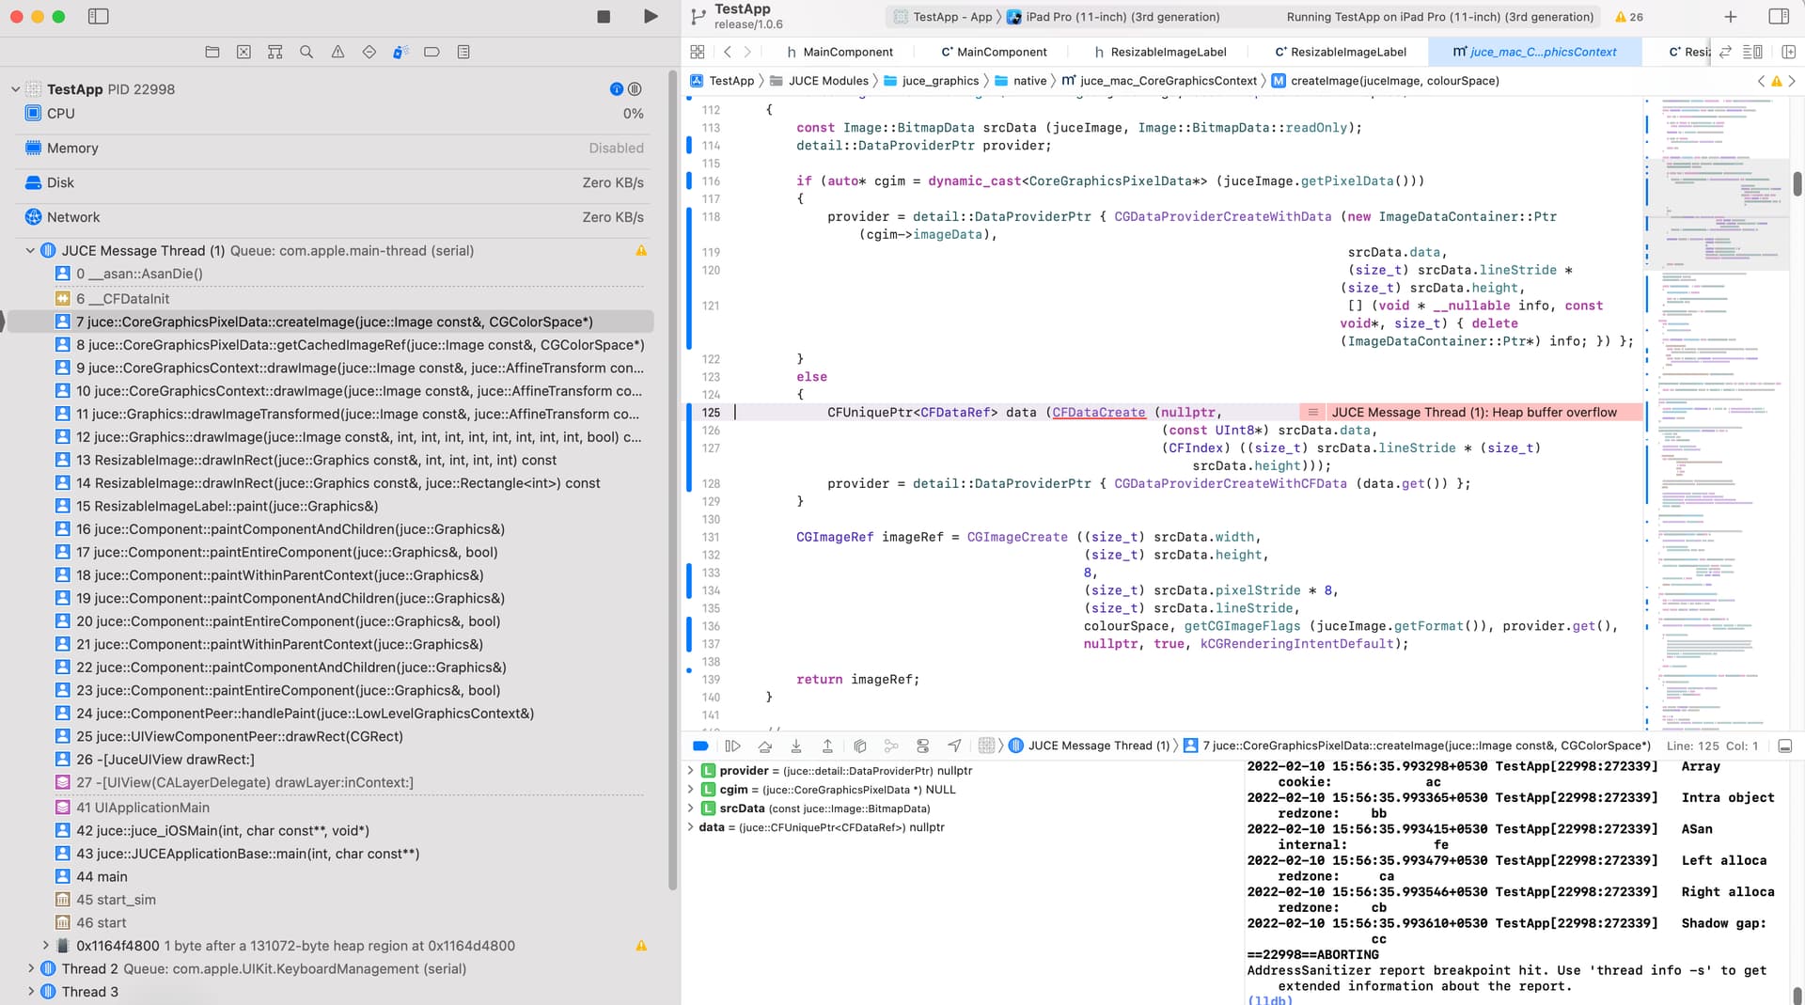Viewport: 1805px width, 1005px height.
Task: Jump to previous issue in editor
Action: coord(1762,81)
